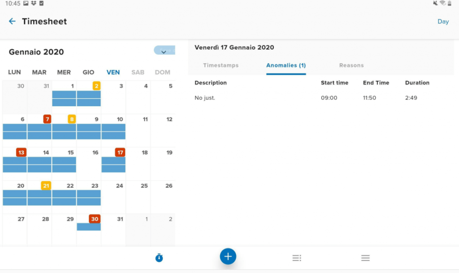Select the Anomalies (1) tab
Viewport: 459px width, 273px height.
286,65
